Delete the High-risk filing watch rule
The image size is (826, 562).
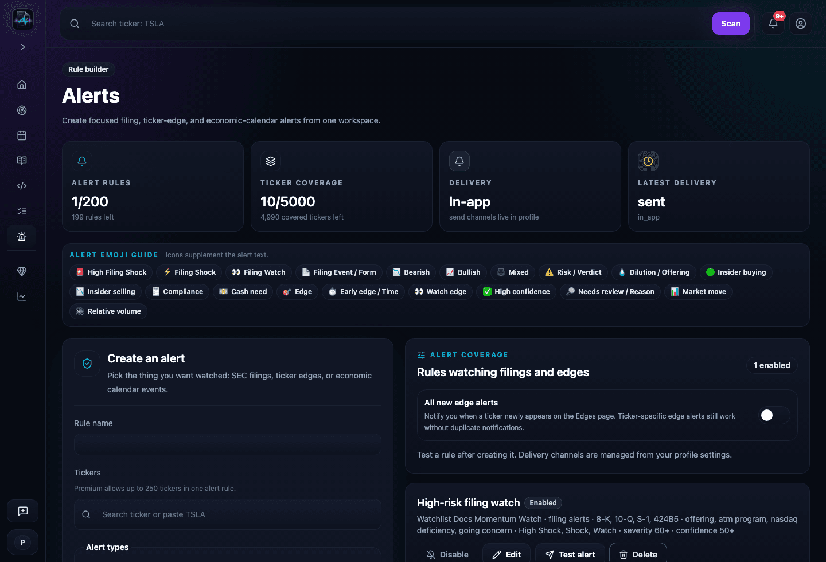(638, 555)
